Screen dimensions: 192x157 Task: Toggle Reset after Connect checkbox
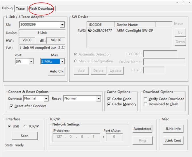tap(11, 106)
